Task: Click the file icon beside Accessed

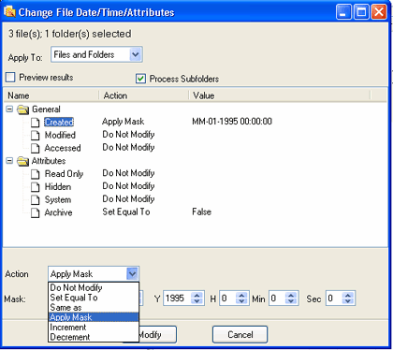Action: tap(36, 149)
